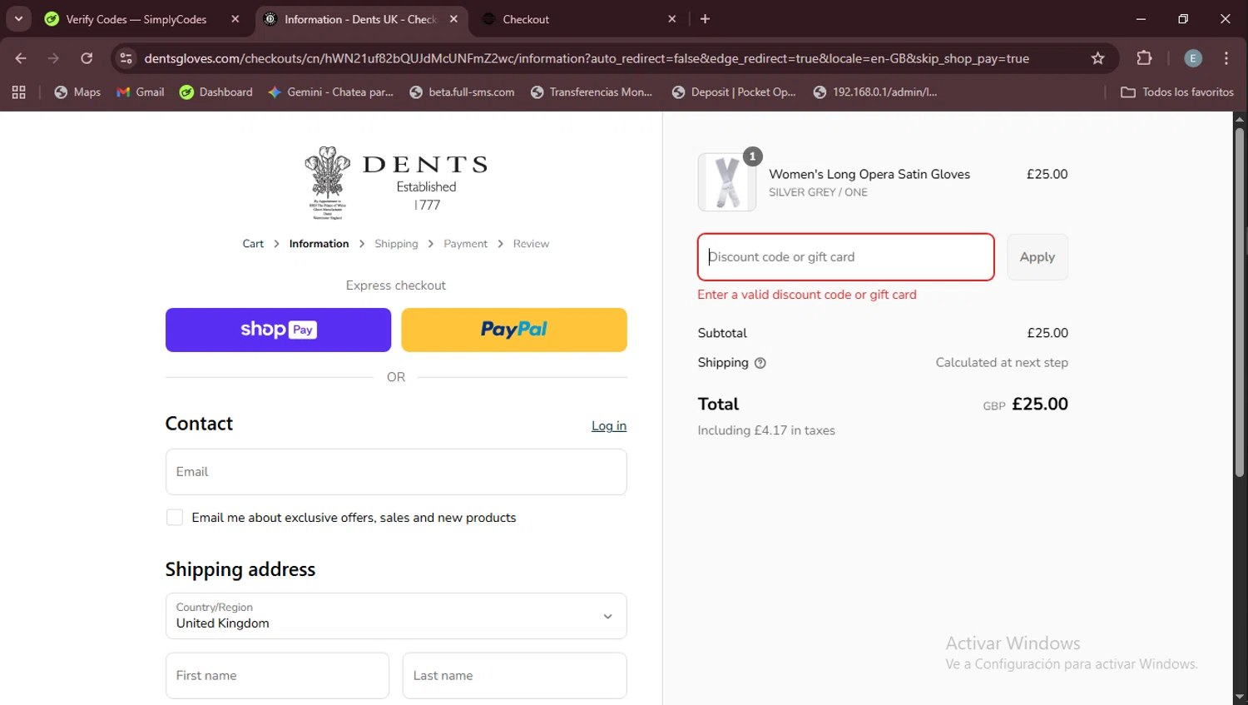1248x705 pixels.
Task: Click the Dents logo
Action: (x=396, y=183)
